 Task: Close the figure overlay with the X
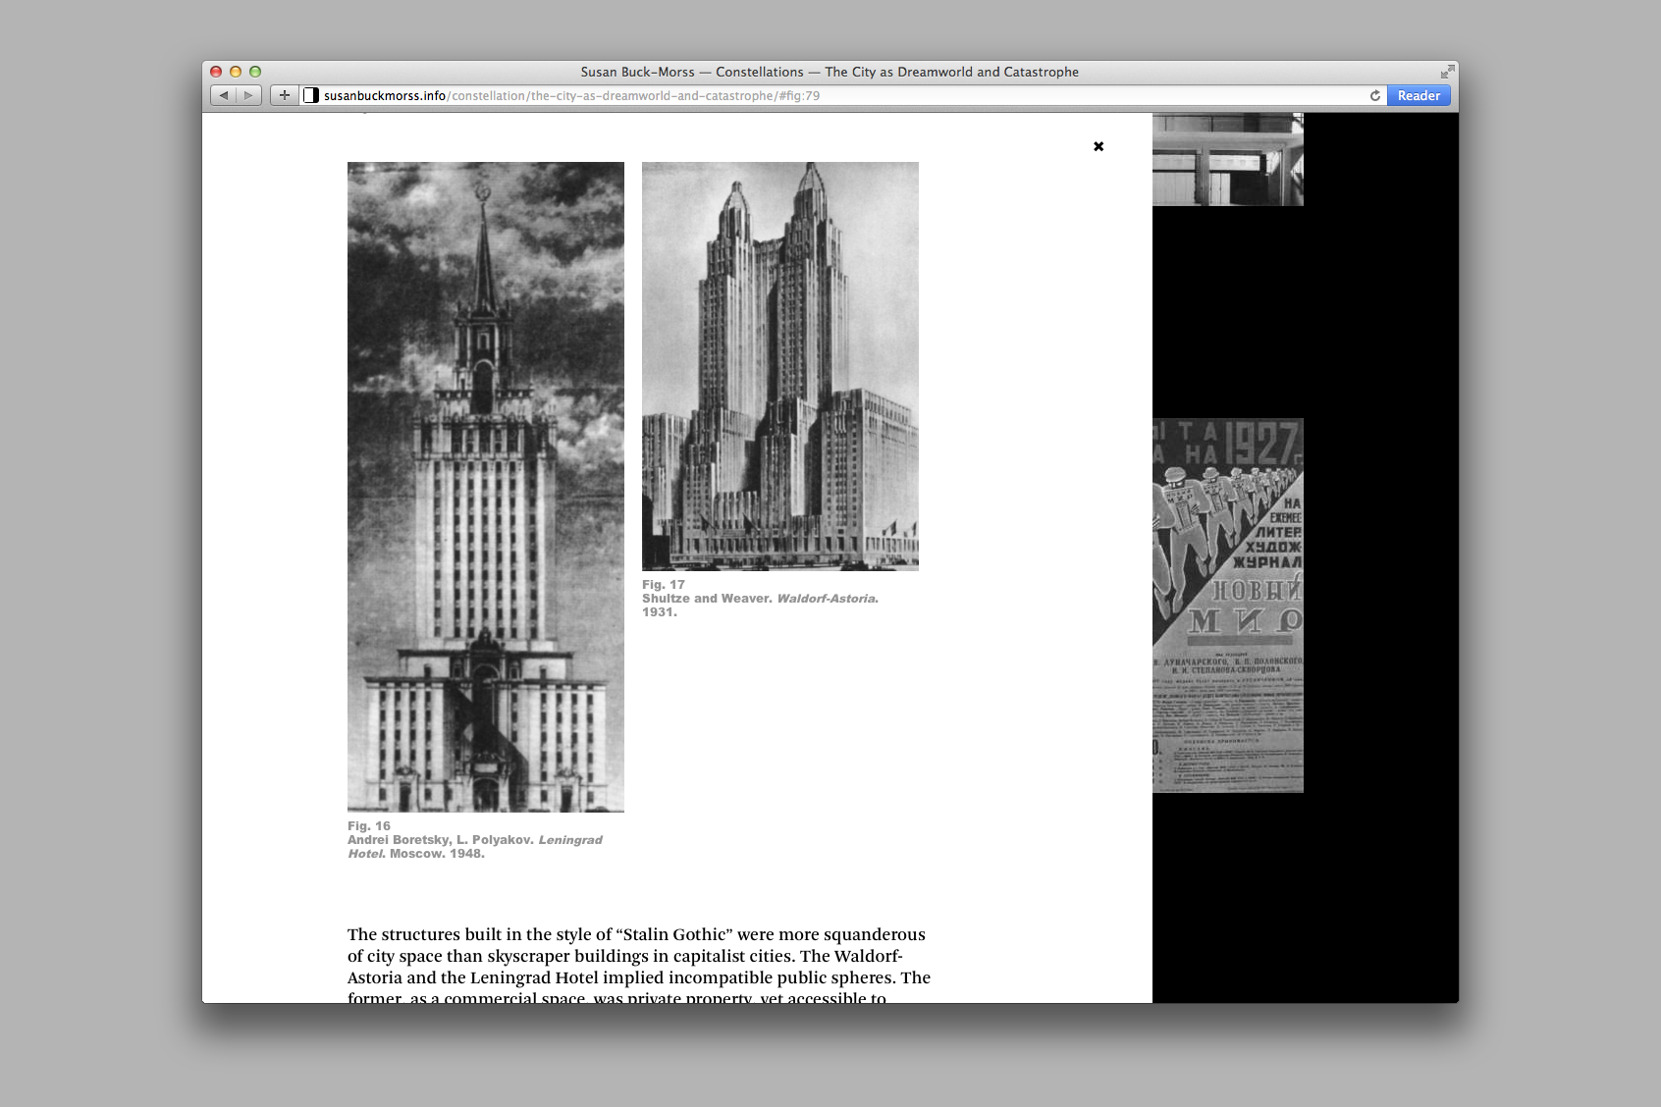tap(1098, 146)
